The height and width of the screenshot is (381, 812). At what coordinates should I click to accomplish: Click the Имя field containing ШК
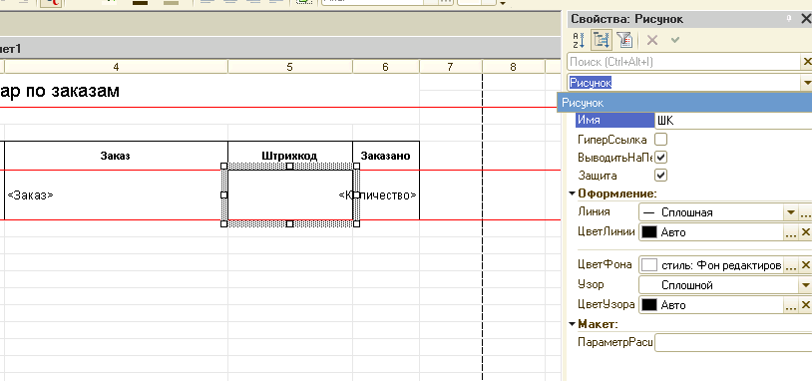[733, 120]
